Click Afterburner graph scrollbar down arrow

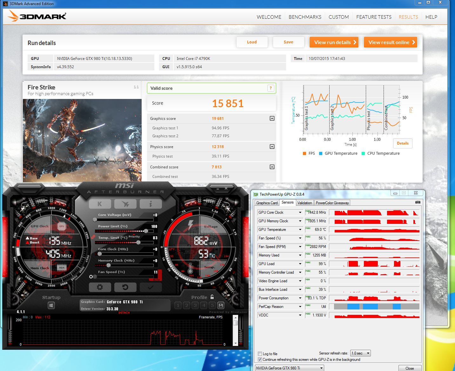[x=235, y=343]
